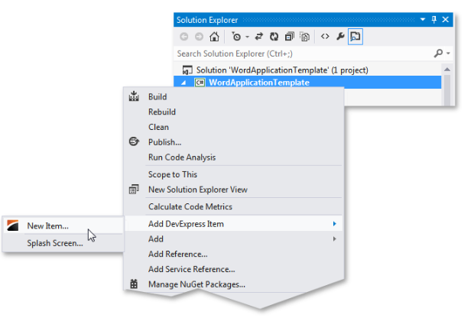Click the C# project icon

[x=200, y=83]
